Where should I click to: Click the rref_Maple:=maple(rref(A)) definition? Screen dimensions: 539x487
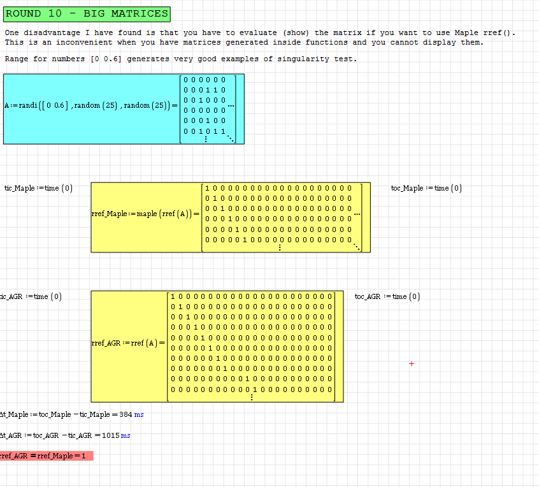point(145,213)
